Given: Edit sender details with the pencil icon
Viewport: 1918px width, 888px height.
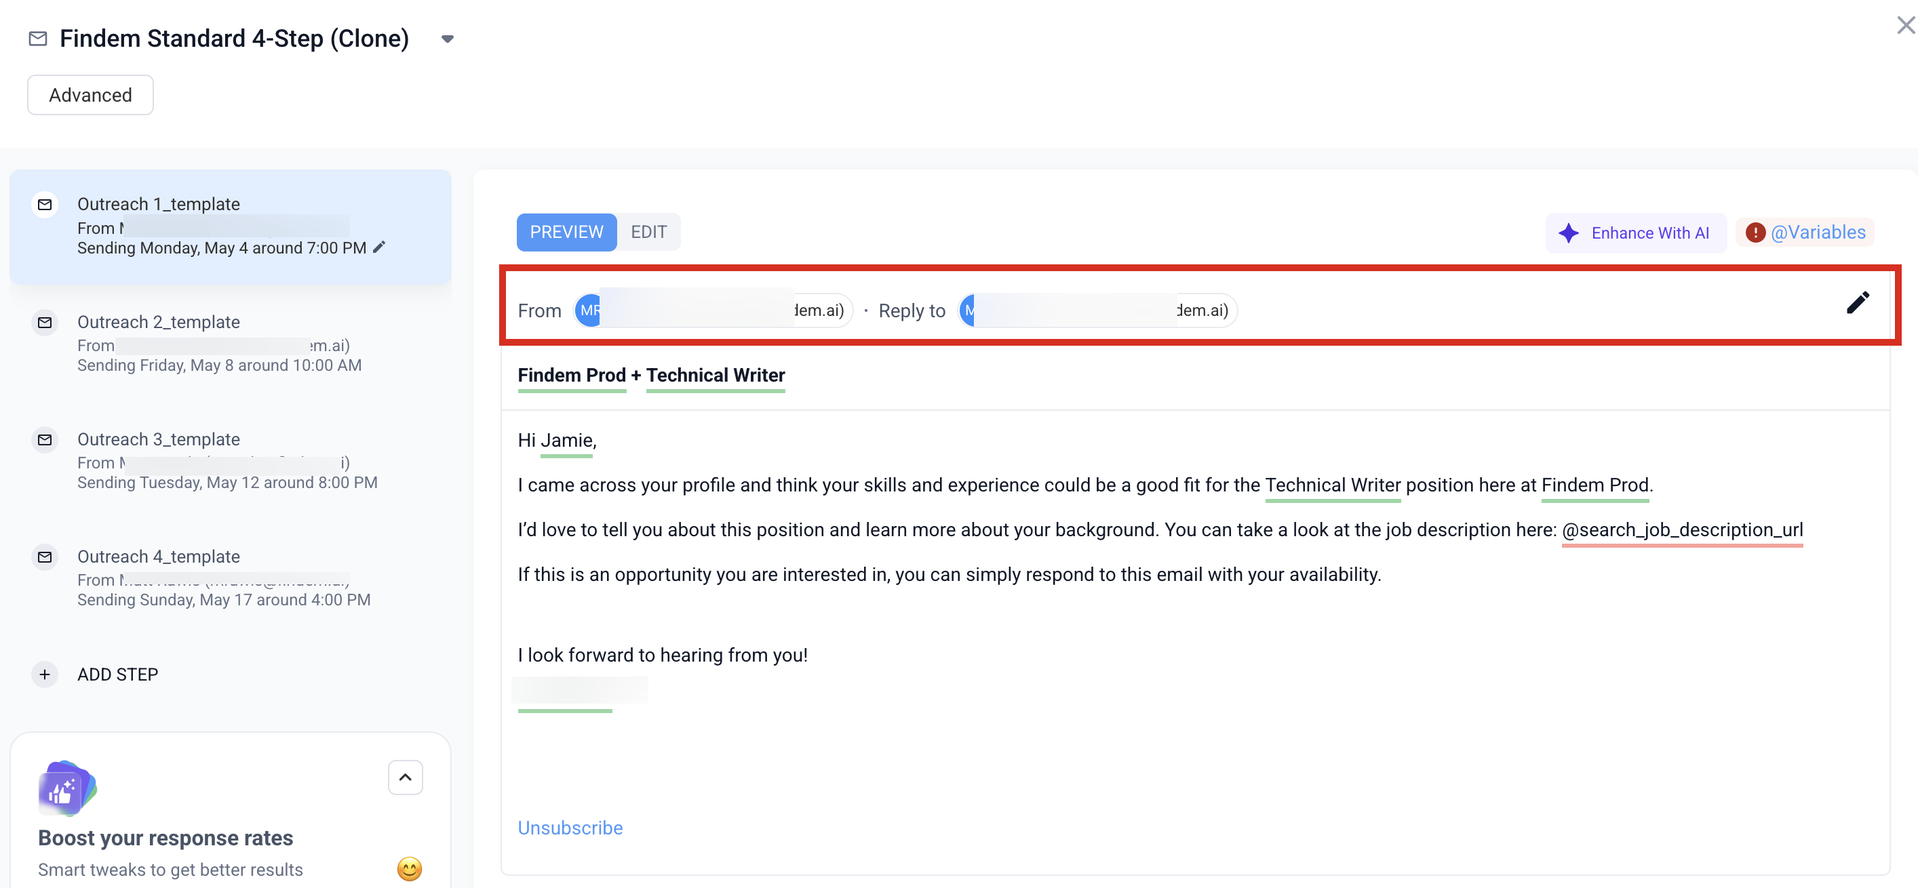Looking at the screenshot, I should coord(1858,303).
